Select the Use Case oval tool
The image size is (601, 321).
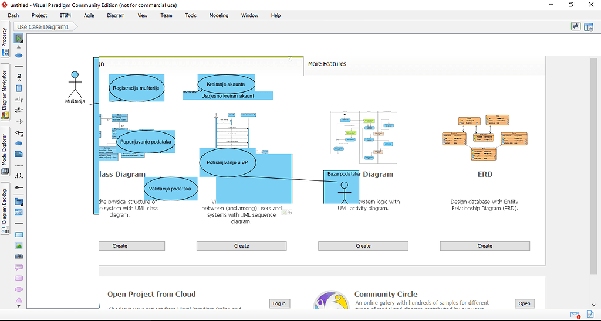coord(19,56)
